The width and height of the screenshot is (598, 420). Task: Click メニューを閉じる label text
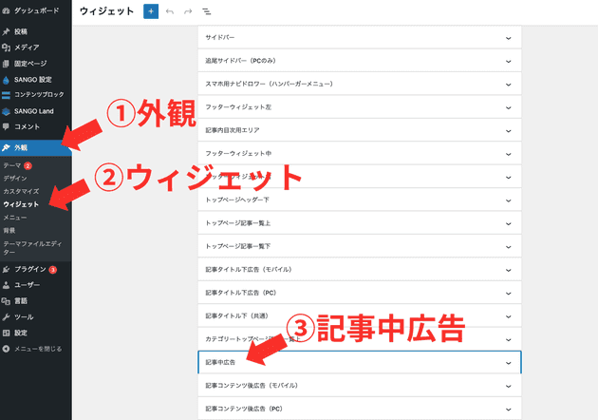(38, 349)
